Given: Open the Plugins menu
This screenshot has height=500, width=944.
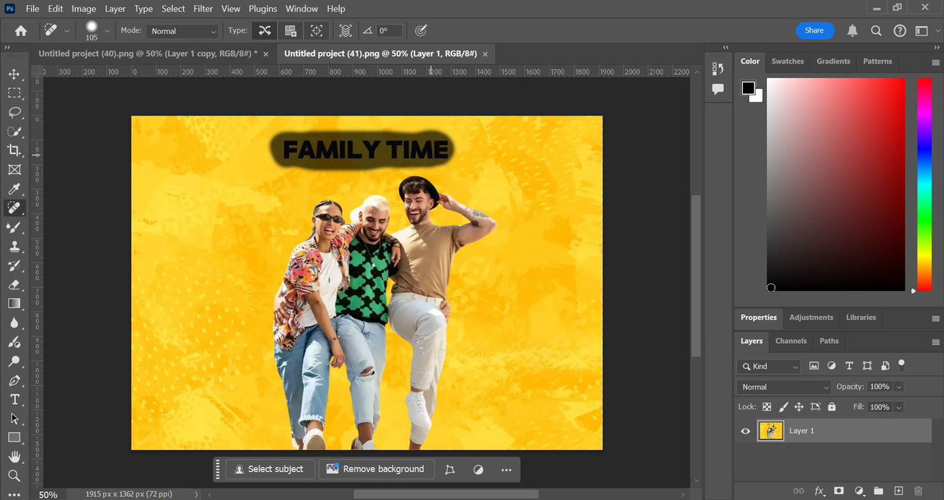Looking at the screenshot, I should click(263, 9).
